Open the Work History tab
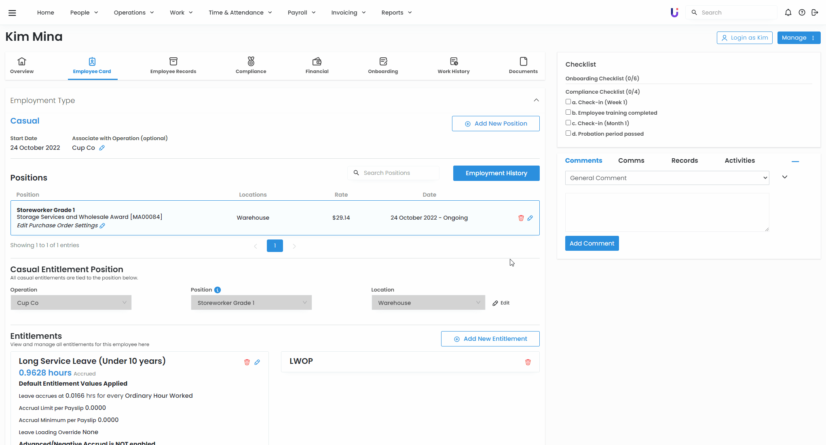Image resolution: width=826 pixels, height=445 pixels. [453, 65]
